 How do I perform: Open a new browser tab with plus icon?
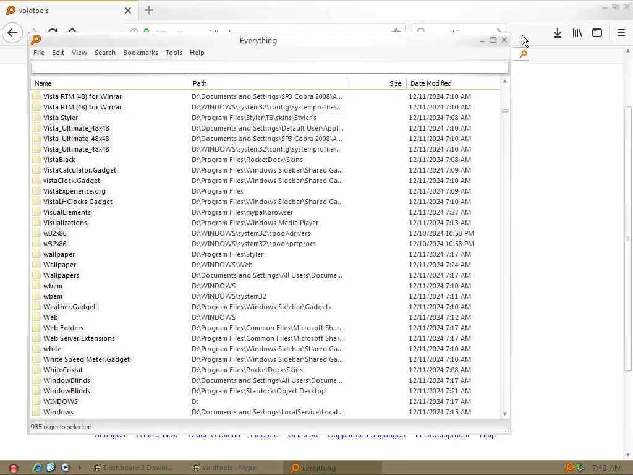(x=149, y=10)
